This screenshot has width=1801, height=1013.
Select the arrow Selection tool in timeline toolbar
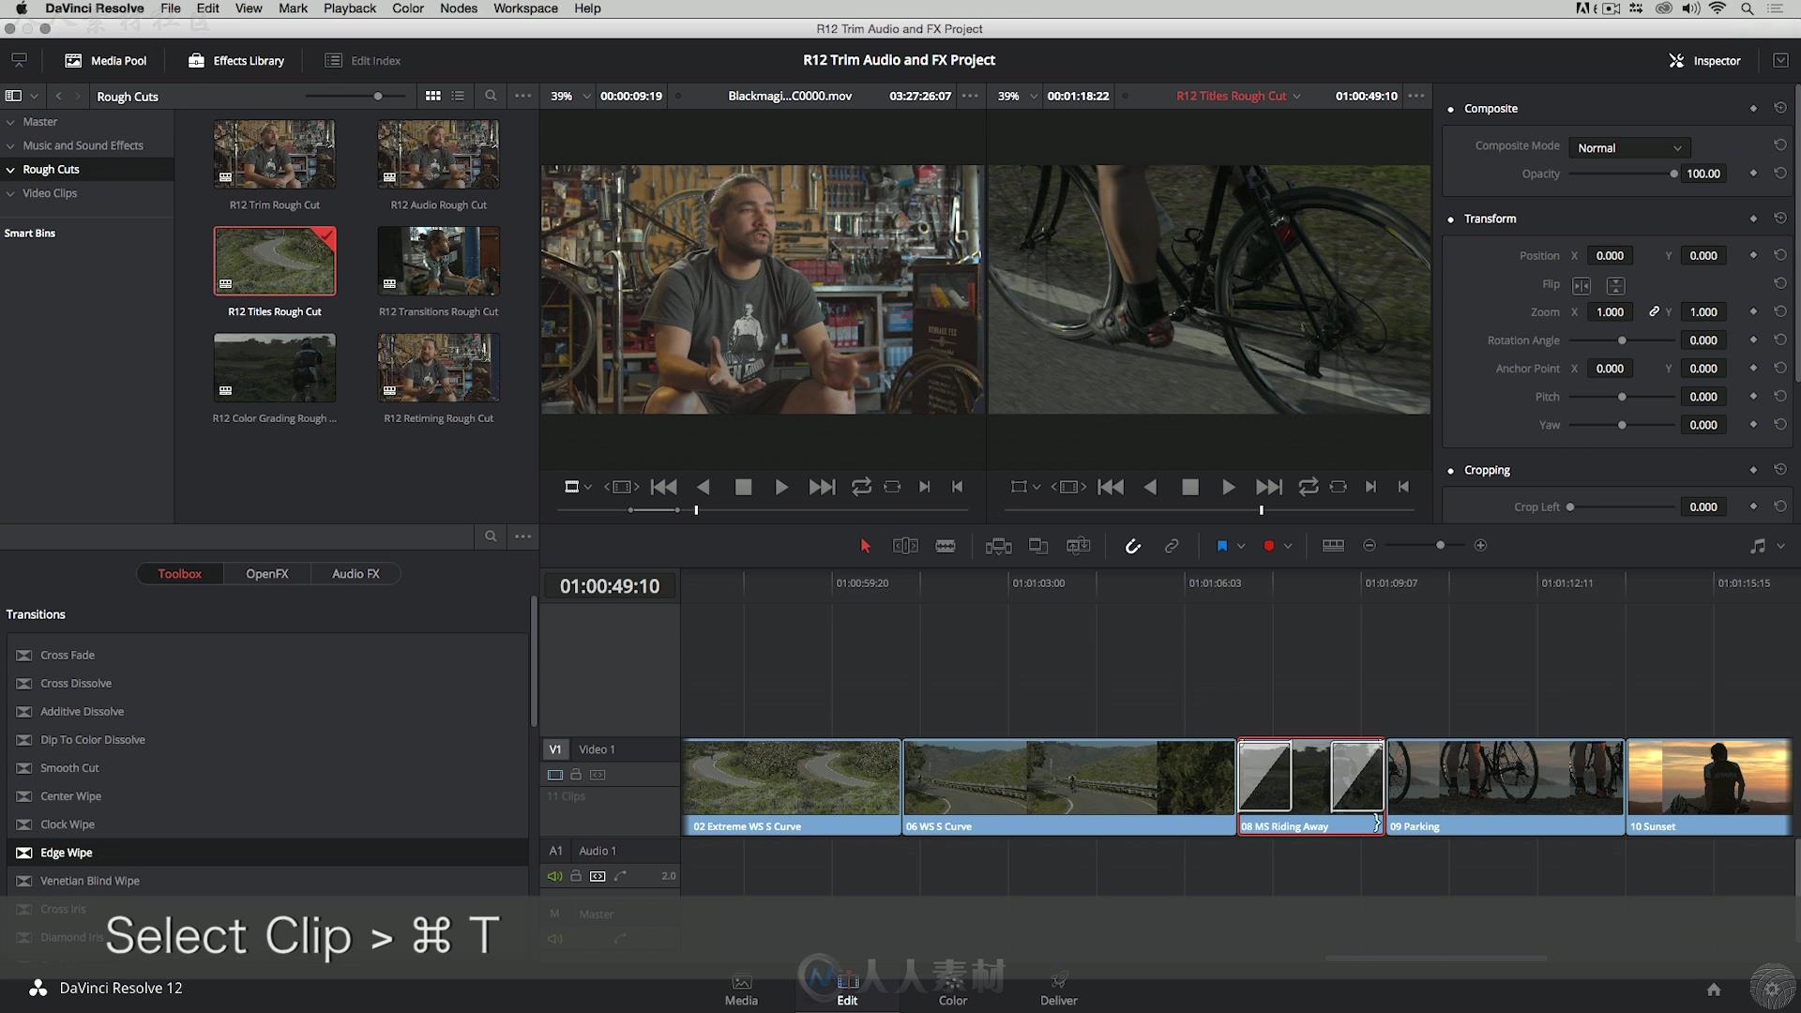coord(865,546)
